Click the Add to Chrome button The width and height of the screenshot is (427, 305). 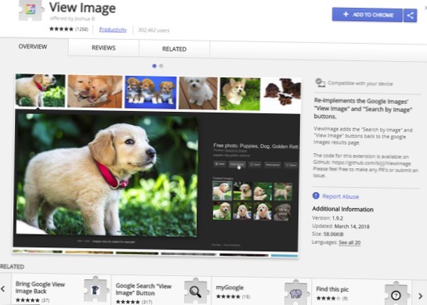pos(367,15)
